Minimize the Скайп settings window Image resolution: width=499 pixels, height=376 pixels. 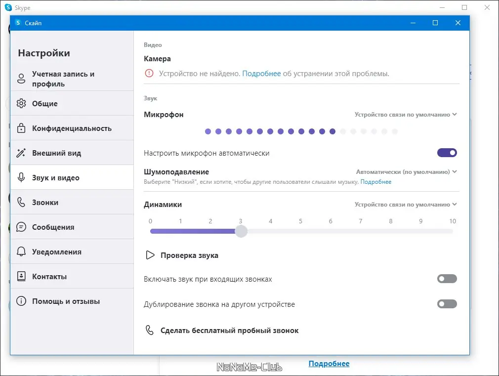413,23
